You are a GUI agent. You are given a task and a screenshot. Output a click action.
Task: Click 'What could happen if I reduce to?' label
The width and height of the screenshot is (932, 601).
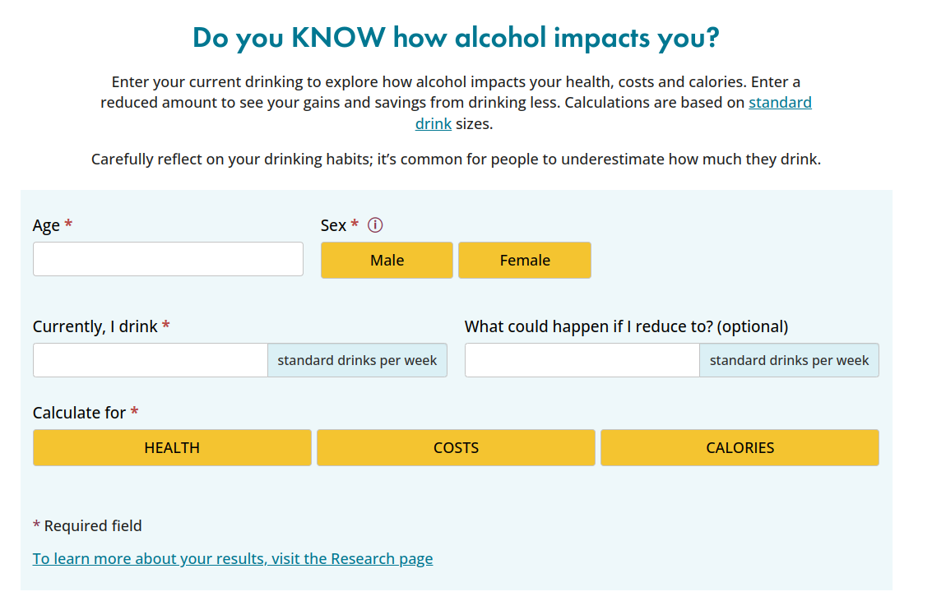627,326
